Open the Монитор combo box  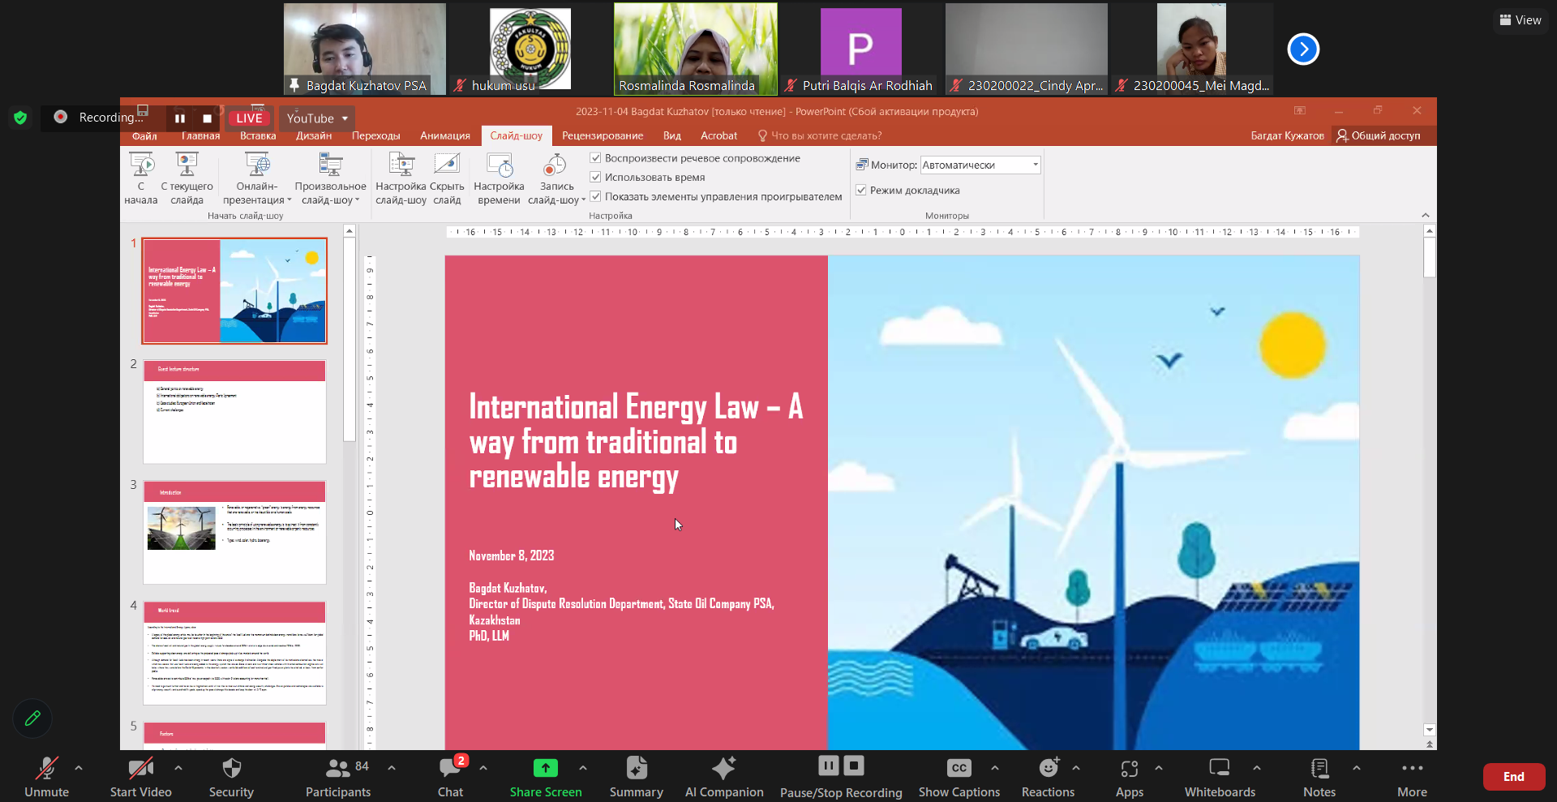(980, 165)
